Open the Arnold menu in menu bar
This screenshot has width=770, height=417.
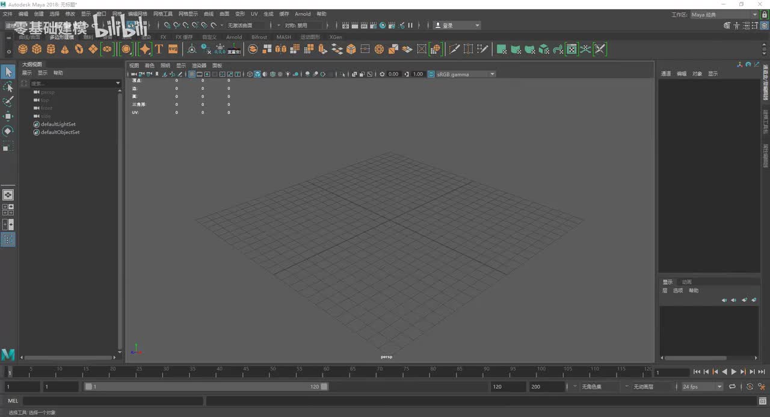point(303,14)
